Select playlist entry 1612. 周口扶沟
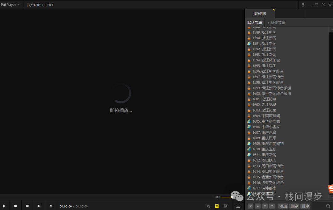 [x=287, y=160]
